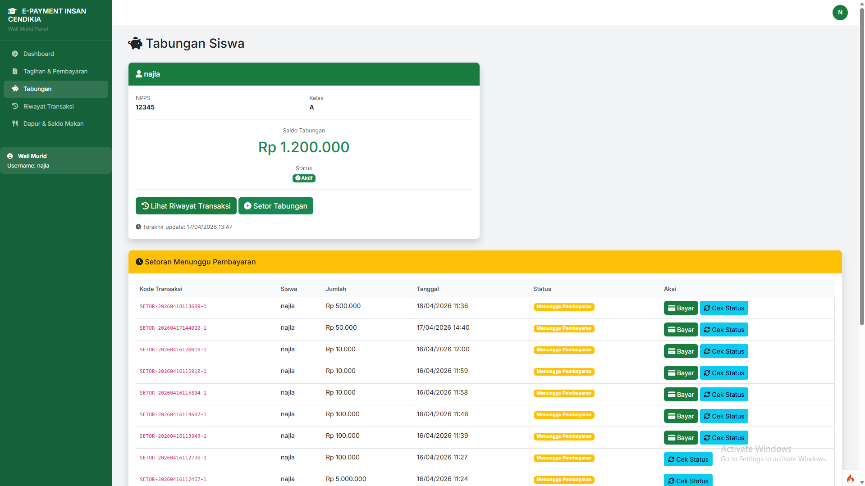This screenshot has width=865, height=486.
Task: Click the Wali Murid user circle icon
Action: [10, 156]
